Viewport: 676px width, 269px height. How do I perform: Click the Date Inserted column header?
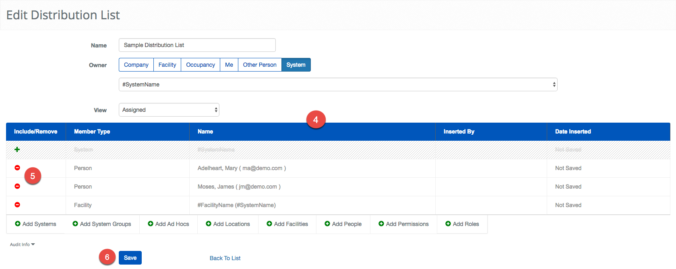tap(608, 131)
